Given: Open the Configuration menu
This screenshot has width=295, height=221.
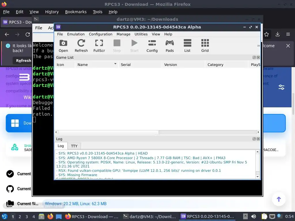Looking at the screenshot, I should (x=101, y=34).
